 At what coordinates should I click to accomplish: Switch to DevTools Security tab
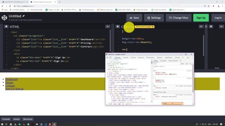[177, 57]
